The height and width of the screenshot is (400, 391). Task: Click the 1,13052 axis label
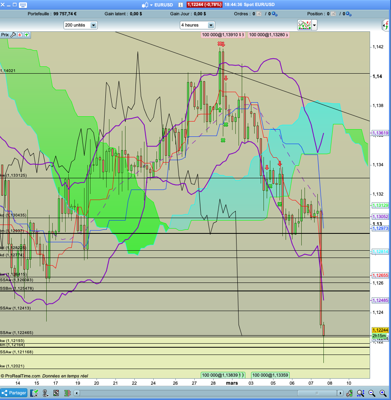380,216
